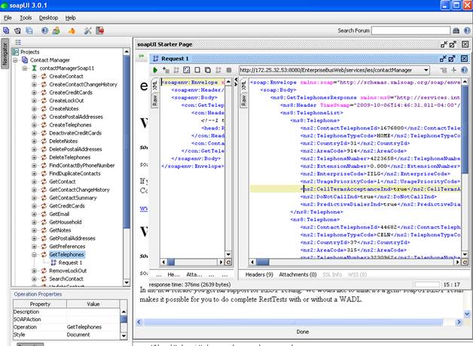Image resolution: width=473 pixels, height=346 pixels.
Task: Click the highlighted CellTermsAcceptanceInd XML line
Action: click(x=356, y=189)
